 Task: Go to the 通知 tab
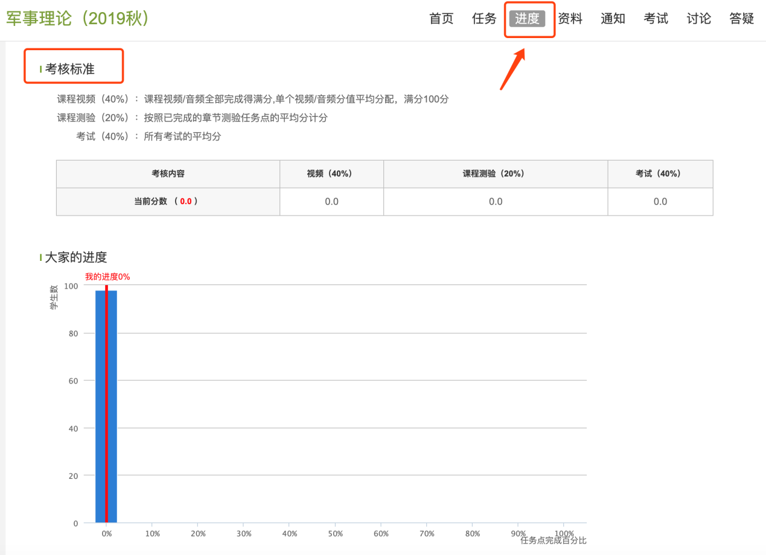click(613, 19)
